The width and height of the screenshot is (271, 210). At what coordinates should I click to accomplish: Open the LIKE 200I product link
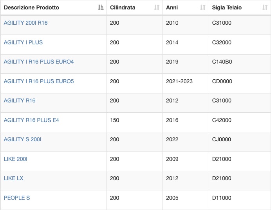16,159
